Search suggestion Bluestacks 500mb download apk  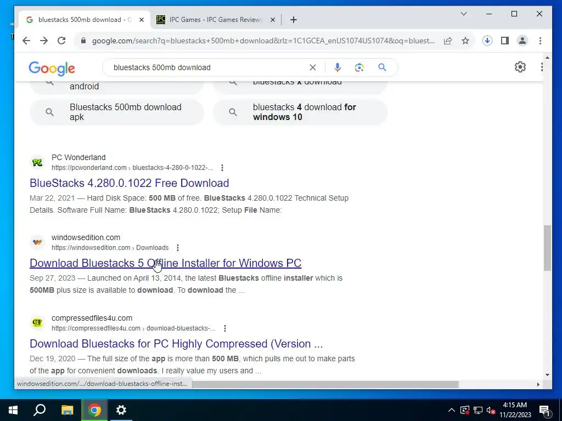[117, 112]
